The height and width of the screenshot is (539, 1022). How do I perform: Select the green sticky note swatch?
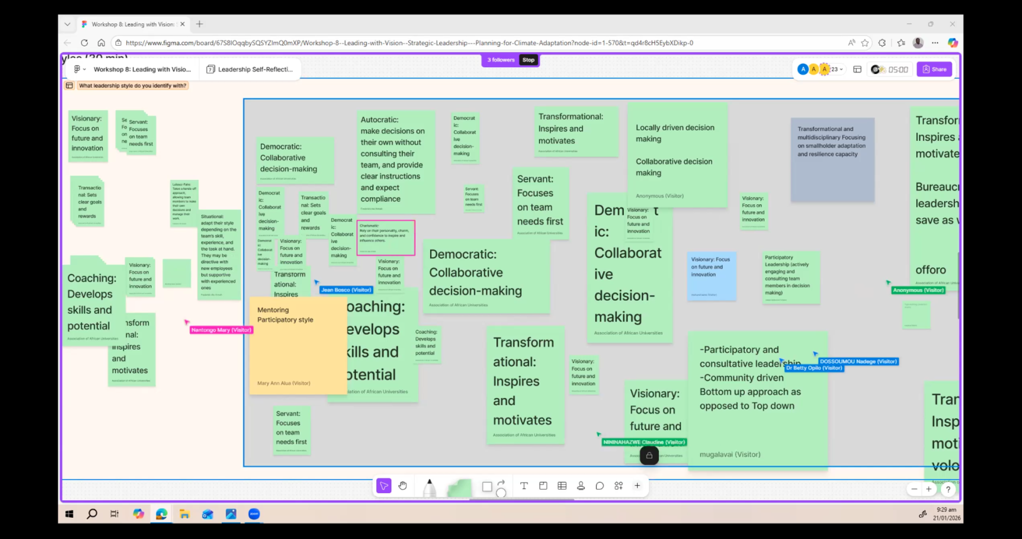coord(460,487)
